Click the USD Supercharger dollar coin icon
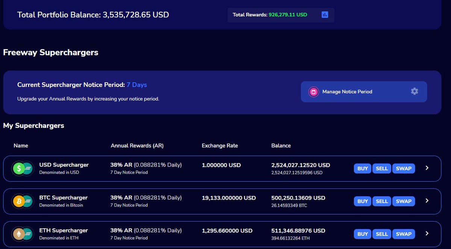The image size is (451, 249). (18, 169)
